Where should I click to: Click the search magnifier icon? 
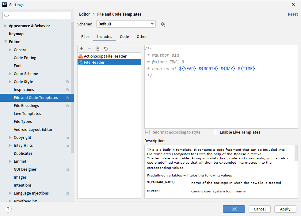6,16
